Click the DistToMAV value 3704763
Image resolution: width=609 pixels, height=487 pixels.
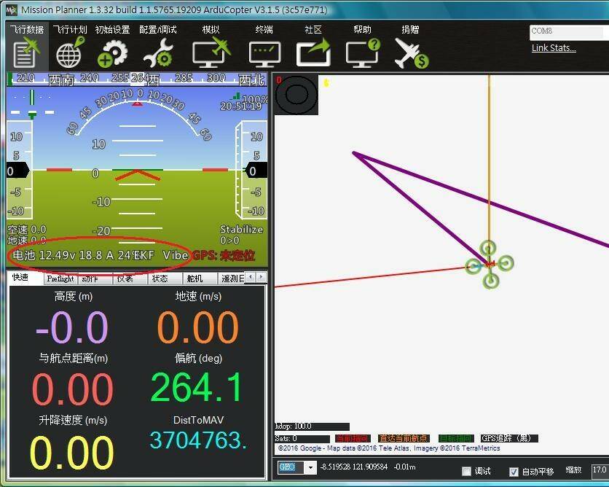pyautogui.click(x=198, y=440)
